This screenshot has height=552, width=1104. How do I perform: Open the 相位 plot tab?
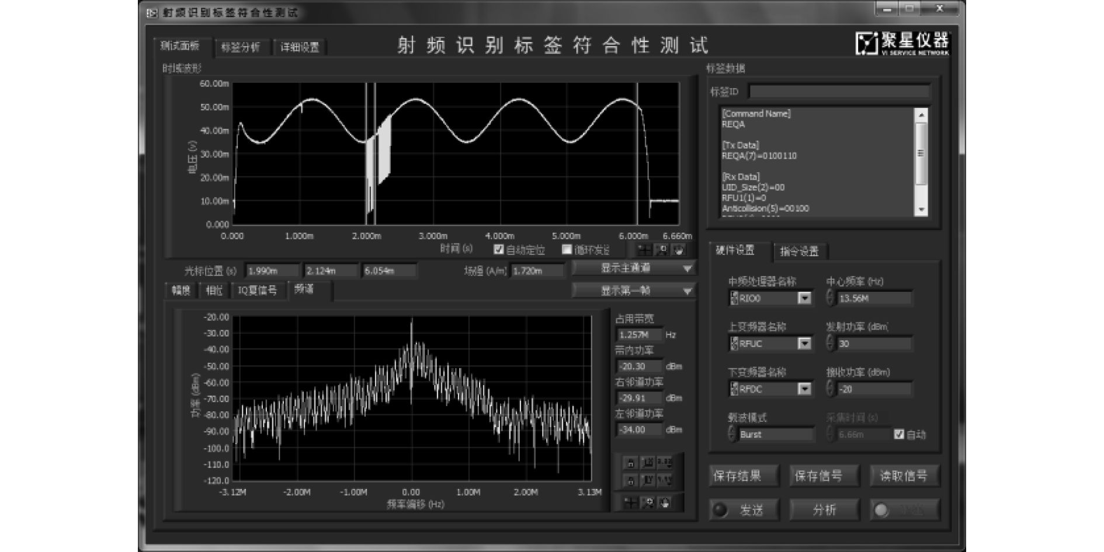(x=214, y=291)
